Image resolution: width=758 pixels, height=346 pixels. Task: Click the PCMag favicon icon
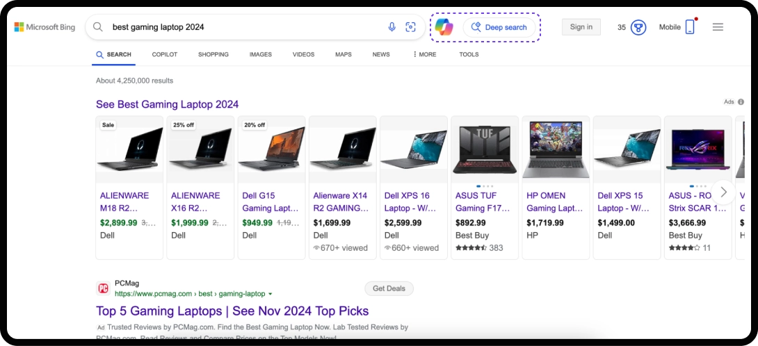click(103, 288)
